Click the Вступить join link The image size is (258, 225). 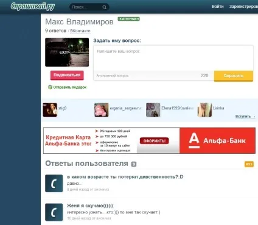coord(243,116)
